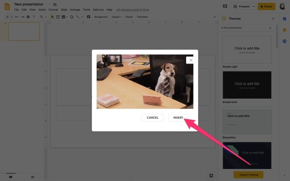Collapse the menus with the up chevron
Viewport: 290px width, 181px height.
[215, 17]
